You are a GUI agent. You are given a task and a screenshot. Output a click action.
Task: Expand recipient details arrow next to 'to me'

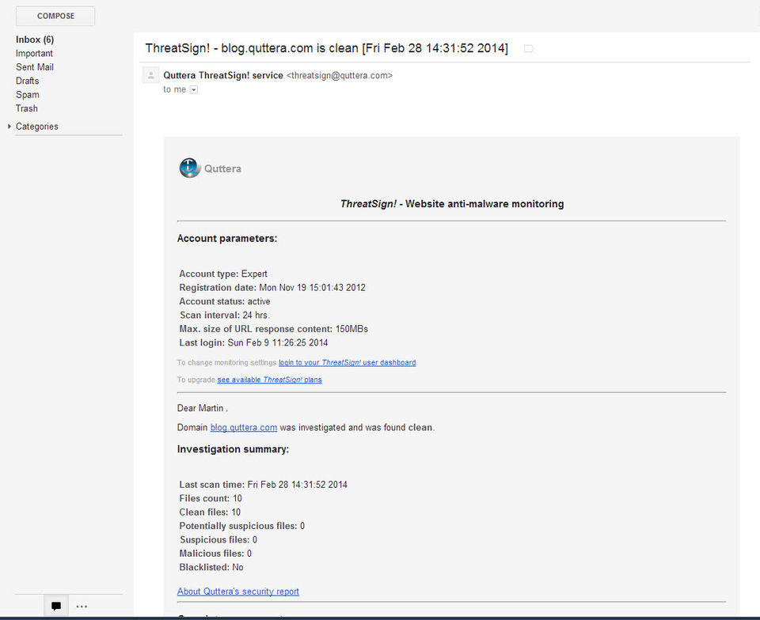pos(193,89)
